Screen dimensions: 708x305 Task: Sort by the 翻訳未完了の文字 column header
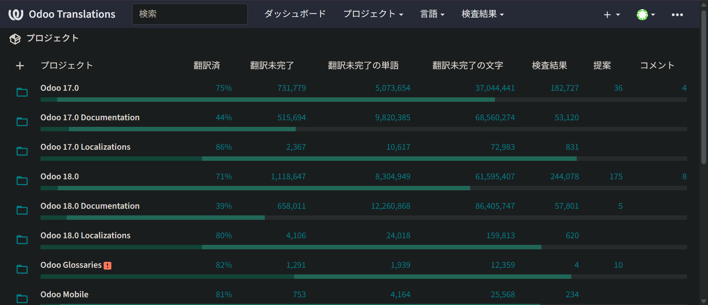point(468,66)
